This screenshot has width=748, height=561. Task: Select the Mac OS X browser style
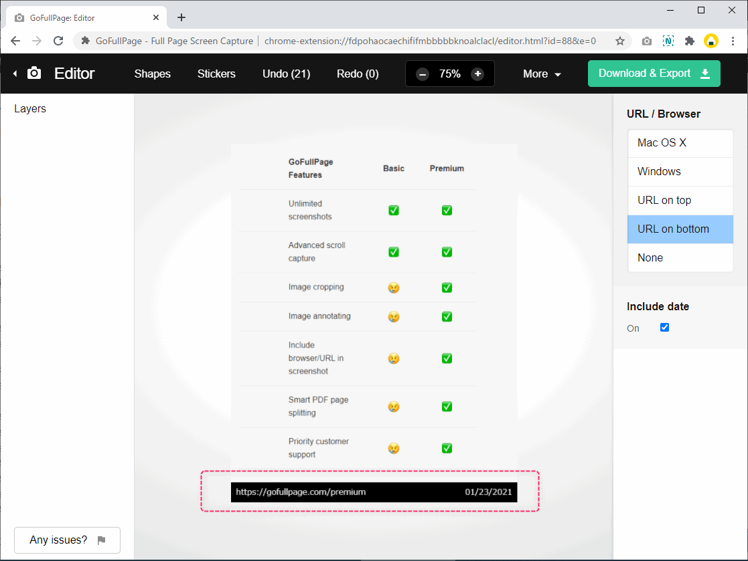click(680, 143)
